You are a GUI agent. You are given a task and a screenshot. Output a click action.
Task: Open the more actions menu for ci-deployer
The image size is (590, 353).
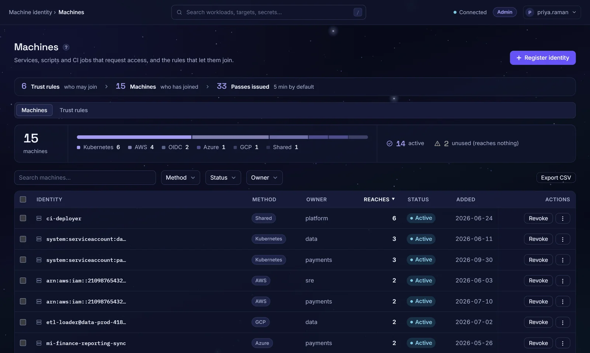click(x=563, y=218)
